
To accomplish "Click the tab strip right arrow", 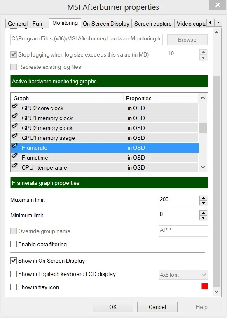I will tap(218, 23).
